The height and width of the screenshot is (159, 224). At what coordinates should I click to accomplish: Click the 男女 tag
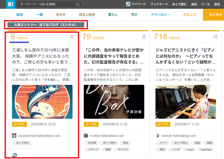click(125, 143)
